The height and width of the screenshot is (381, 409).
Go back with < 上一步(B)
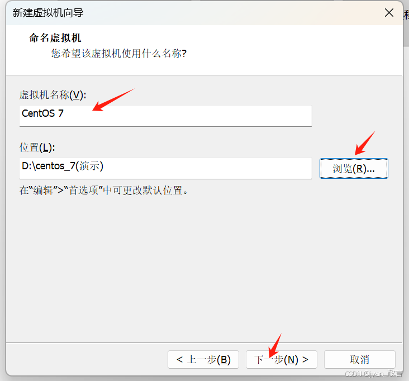click(203, 359)
